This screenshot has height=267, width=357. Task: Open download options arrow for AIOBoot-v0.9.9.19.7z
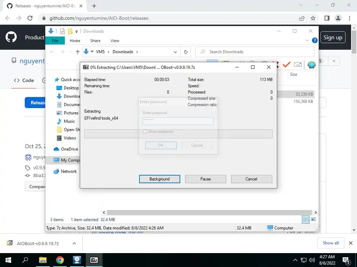coord(74,243)
